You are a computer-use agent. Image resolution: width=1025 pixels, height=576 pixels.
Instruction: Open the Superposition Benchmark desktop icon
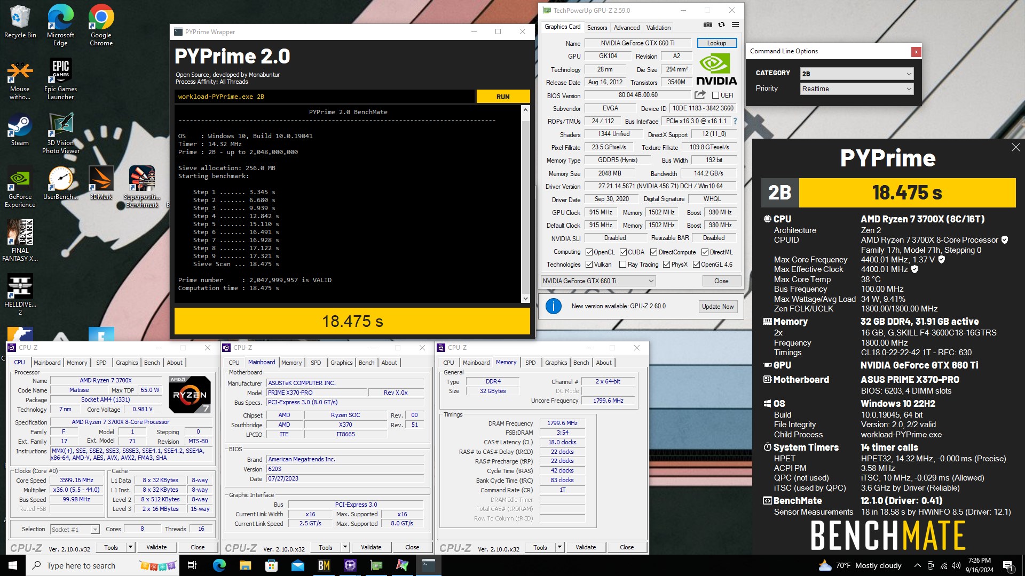(x=142, y=187)
